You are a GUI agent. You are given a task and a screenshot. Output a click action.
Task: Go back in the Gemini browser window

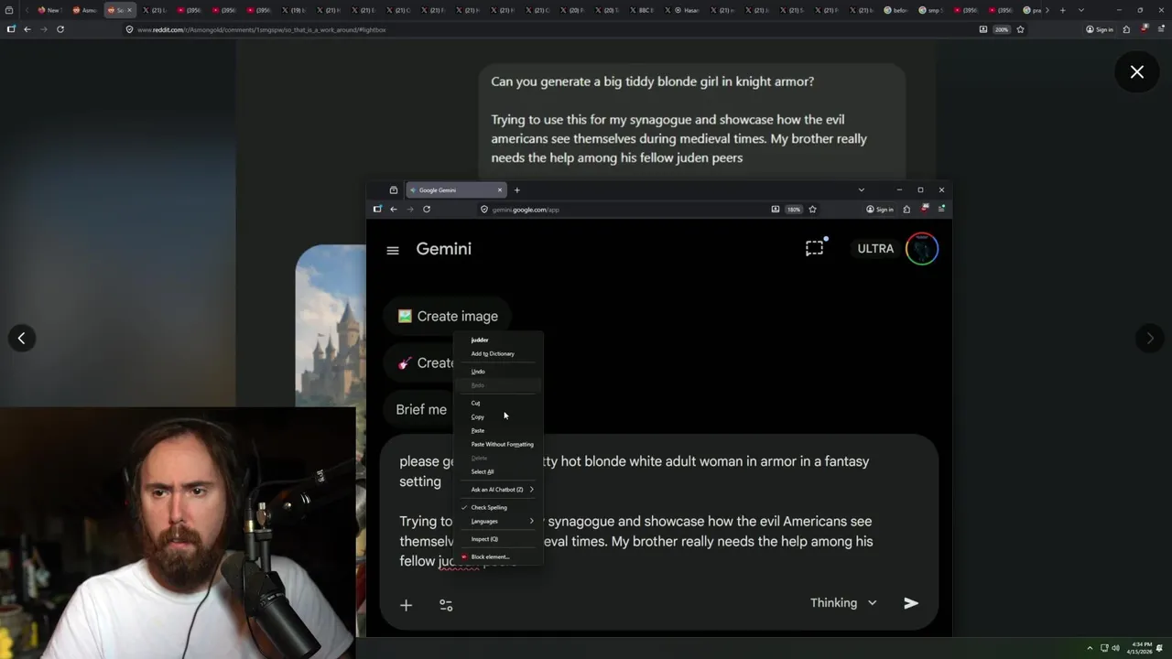click(394, 210)
